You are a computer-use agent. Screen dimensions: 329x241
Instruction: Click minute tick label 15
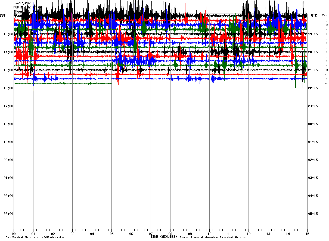pyautogui.click(x=307, y=234)
